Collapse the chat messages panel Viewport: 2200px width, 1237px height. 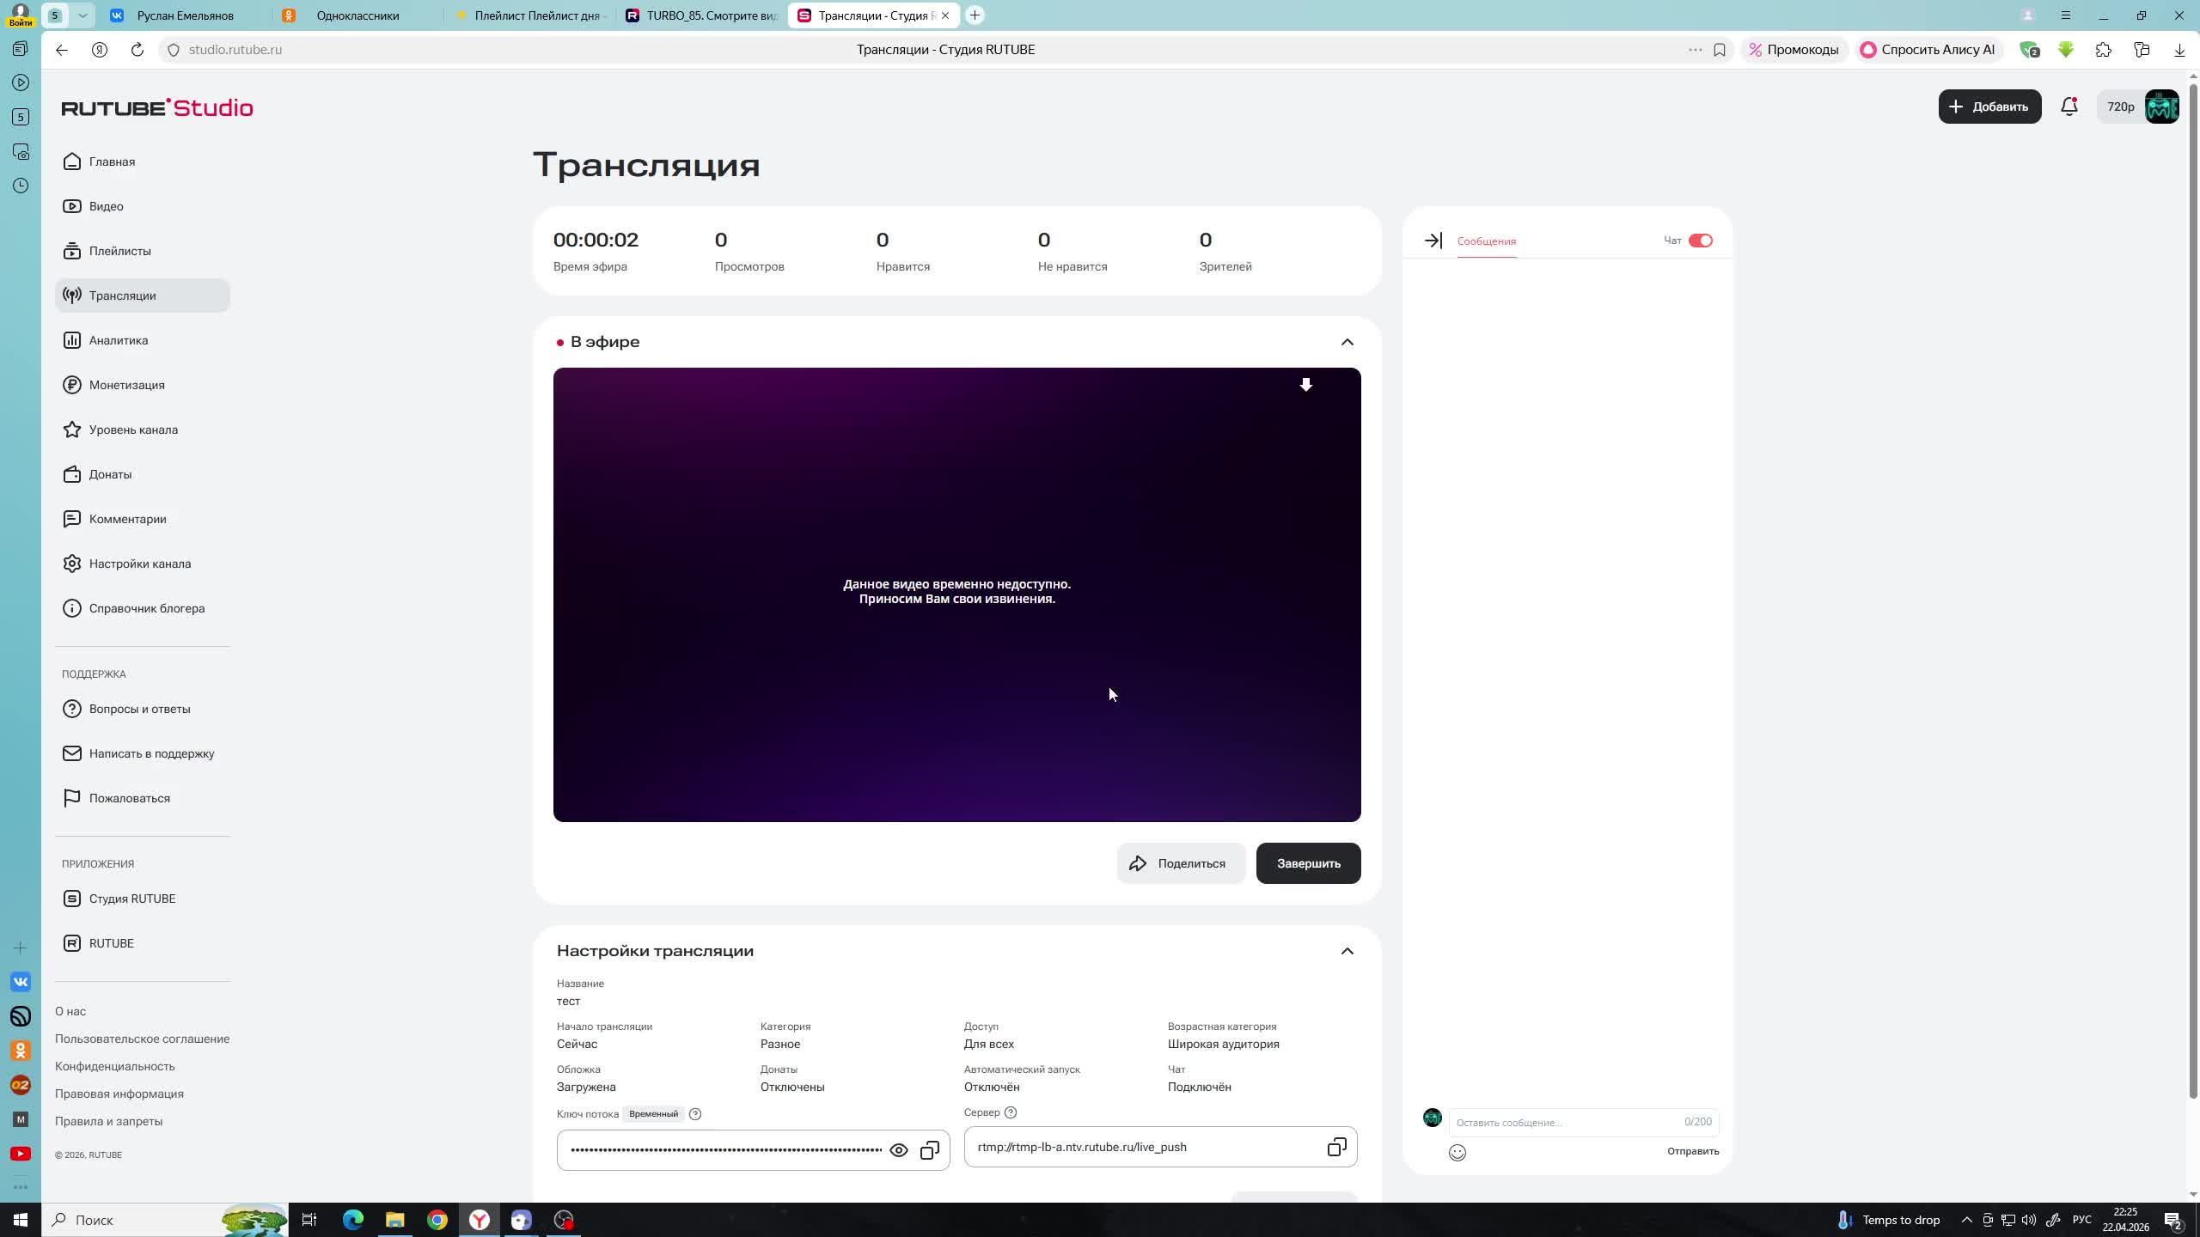(x=1433, y=241)
